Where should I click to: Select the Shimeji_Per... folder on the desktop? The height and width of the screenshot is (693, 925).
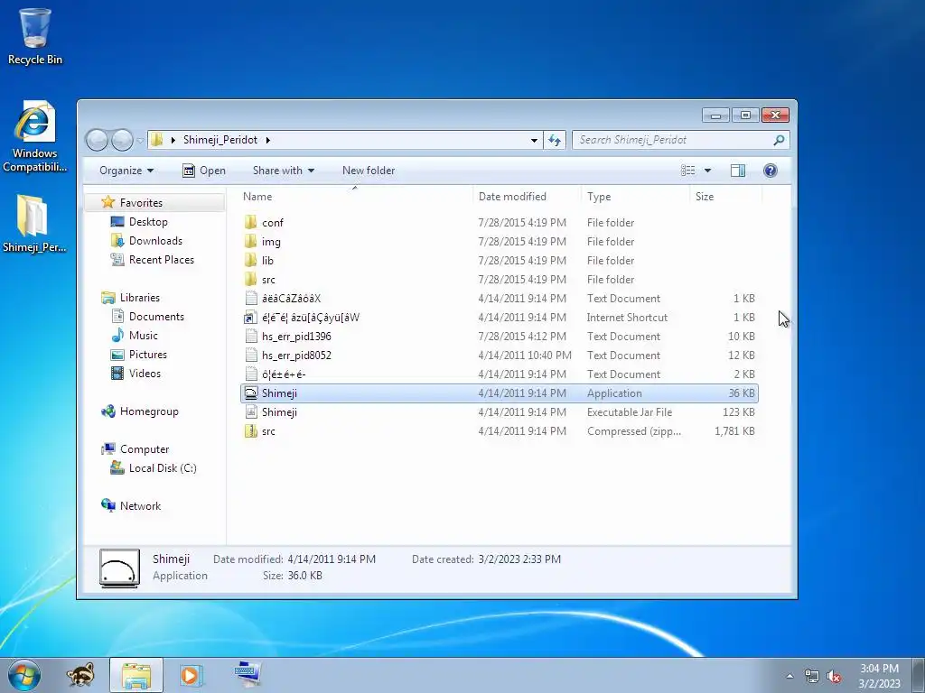tap(34, 224)
